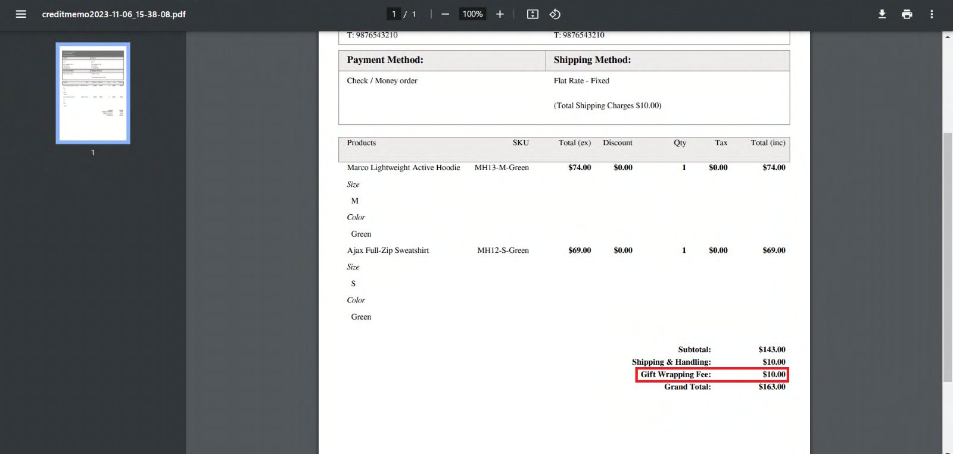Click the scroll up arrow at the top right
This screenshot has height=454, width=953.
click(947, 37)
